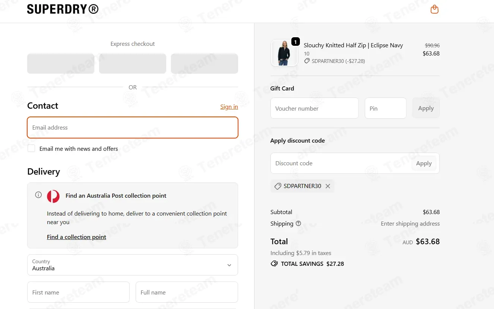Select the first express checkout button
The image size is (494, 309).
pyautogui.click(x=61, y=63)
